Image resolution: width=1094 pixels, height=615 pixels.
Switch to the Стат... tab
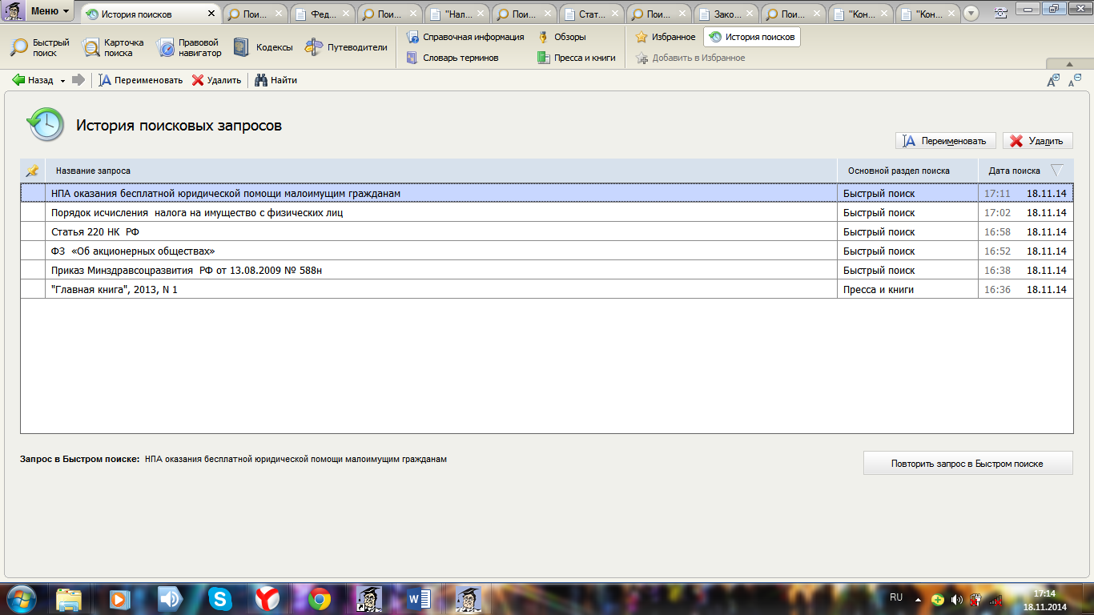(x=593, y=14)
